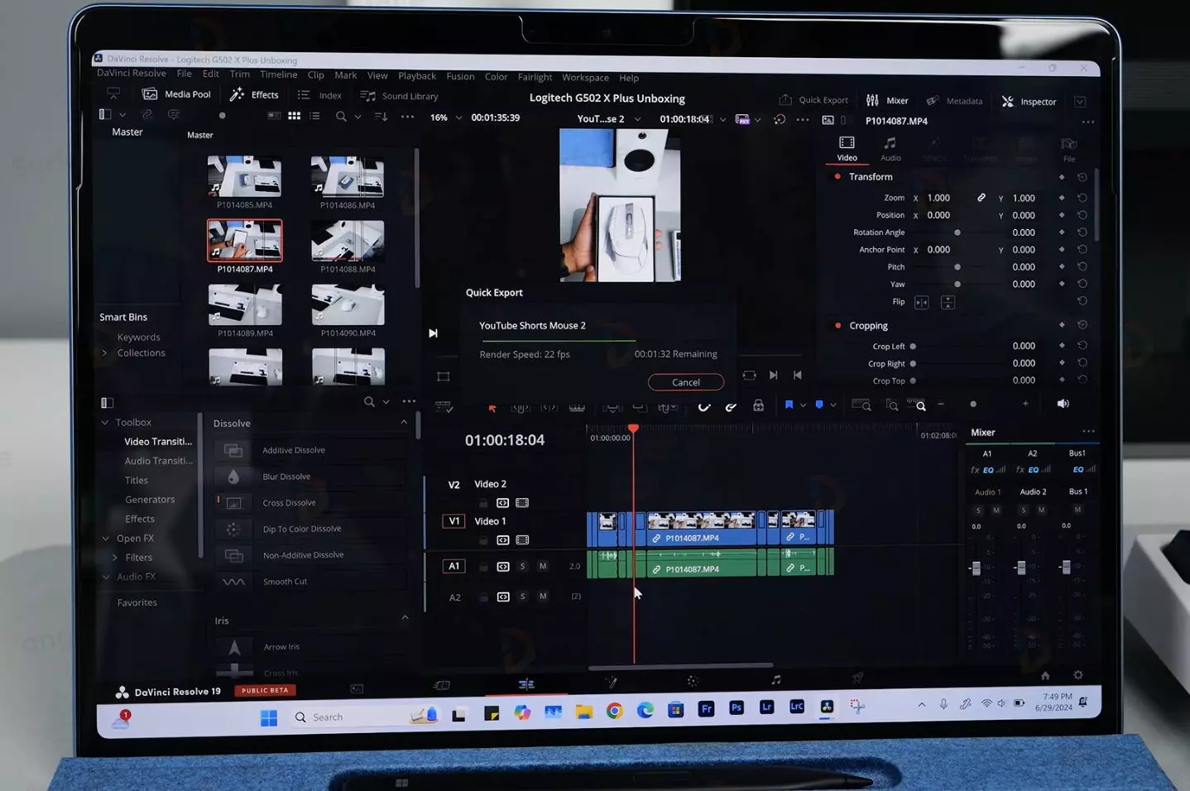Toggle auto track selector on Video 1
The image size is (1190, 791).
click(x=502, y=540)
